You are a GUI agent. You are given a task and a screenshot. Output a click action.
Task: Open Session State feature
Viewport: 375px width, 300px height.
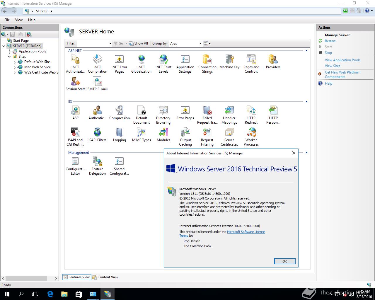click(75, 83)
